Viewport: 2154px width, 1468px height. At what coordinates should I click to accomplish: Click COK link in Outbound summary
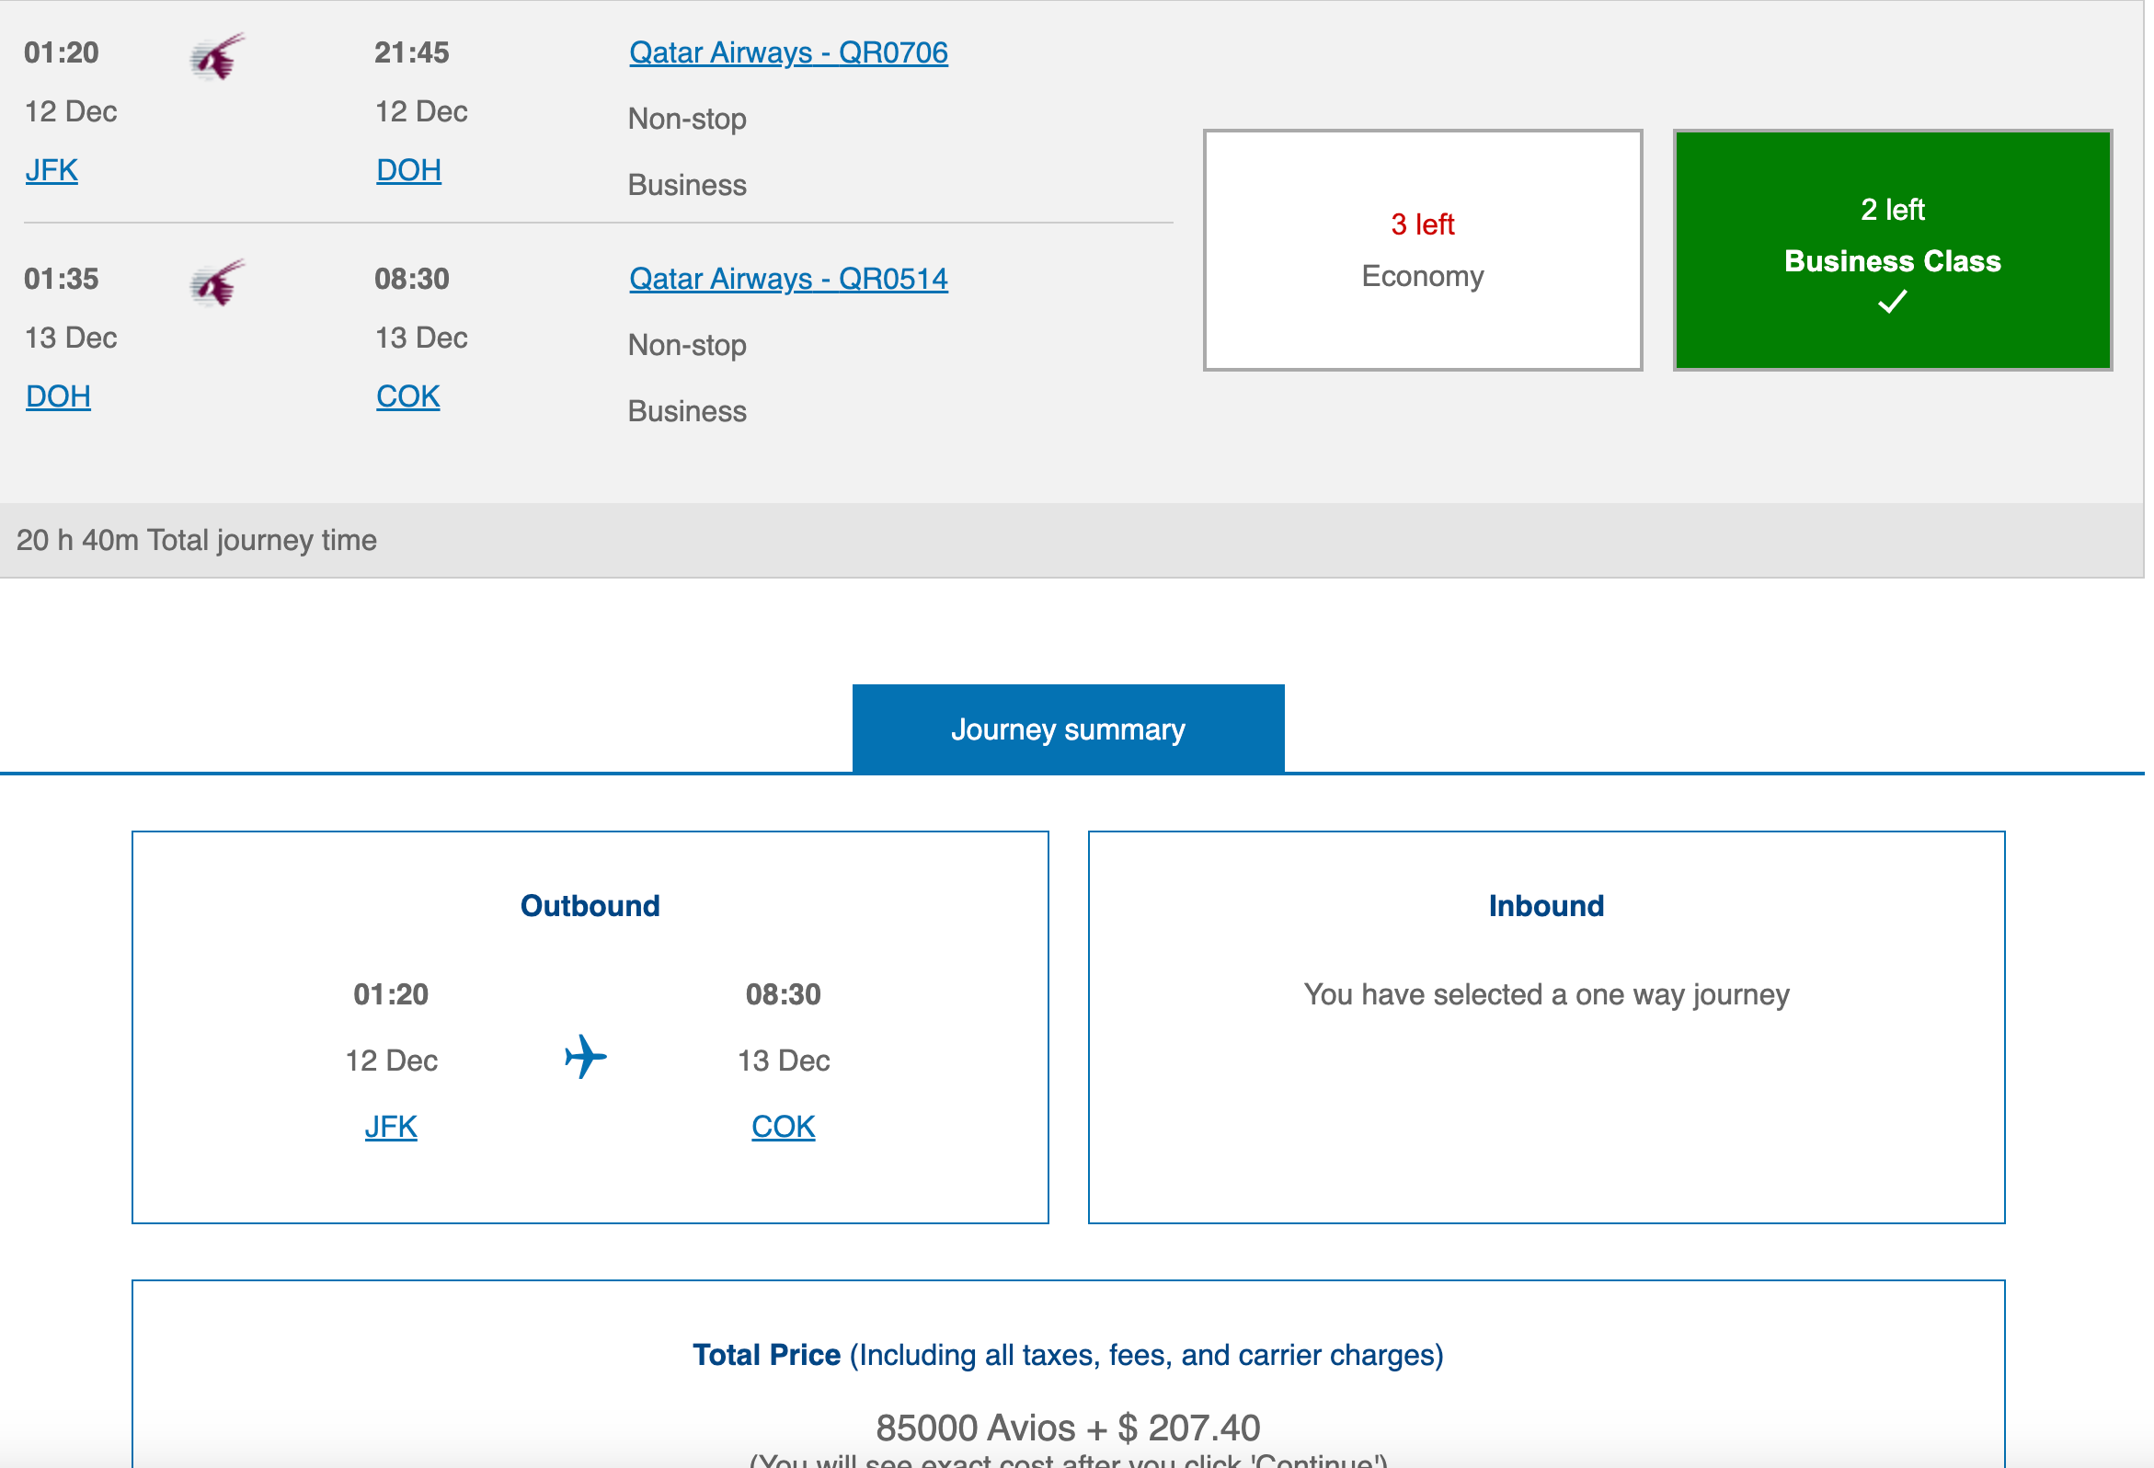pos(784,1127)
